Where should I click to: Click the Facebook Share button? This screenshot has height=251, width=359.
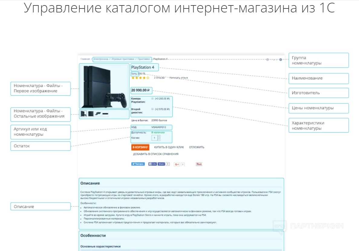tap(161, 164)
